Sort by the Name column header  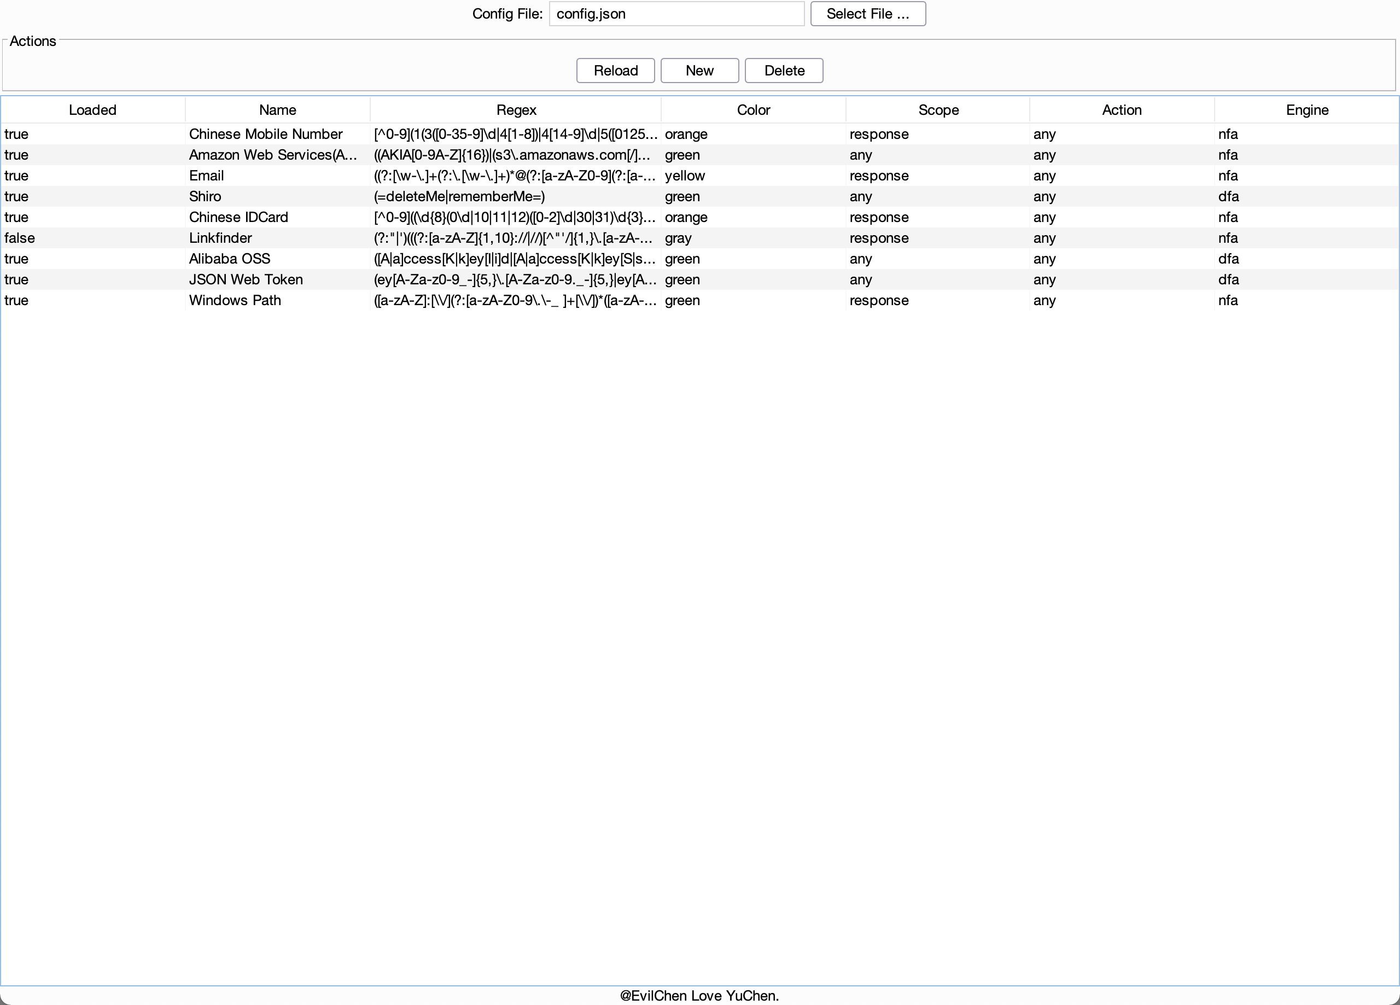click(x=277, y=110)
